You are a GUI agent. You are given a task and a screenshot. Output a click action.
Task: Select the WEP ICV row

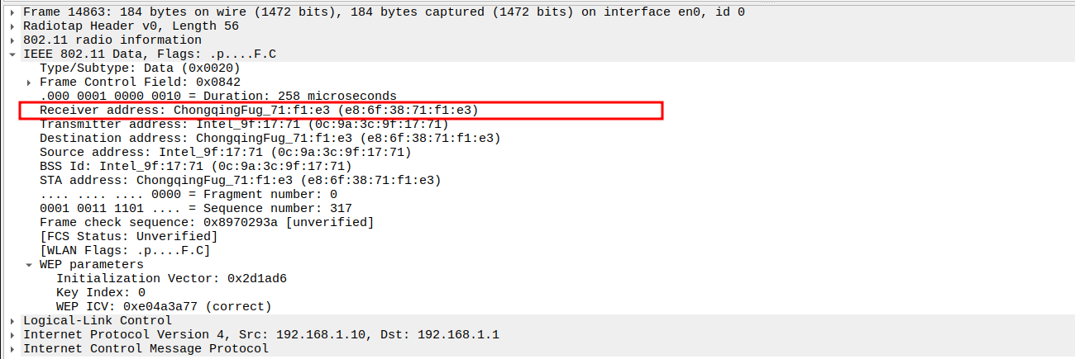(x=163, y=306)
